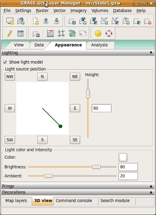The height and width of the screenshot is (215, 156).
Task: Click the remove layer icon
Action: pyautogui.click(x=147, y=21)
